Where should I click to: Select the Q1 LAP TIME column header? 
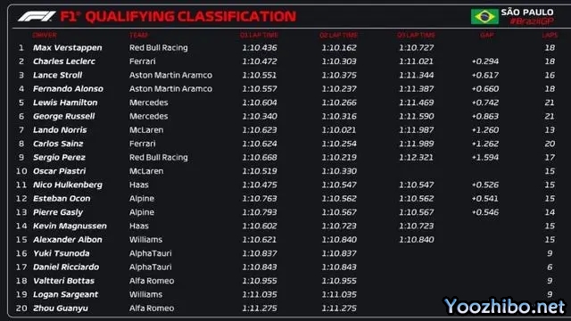point(259,36)
